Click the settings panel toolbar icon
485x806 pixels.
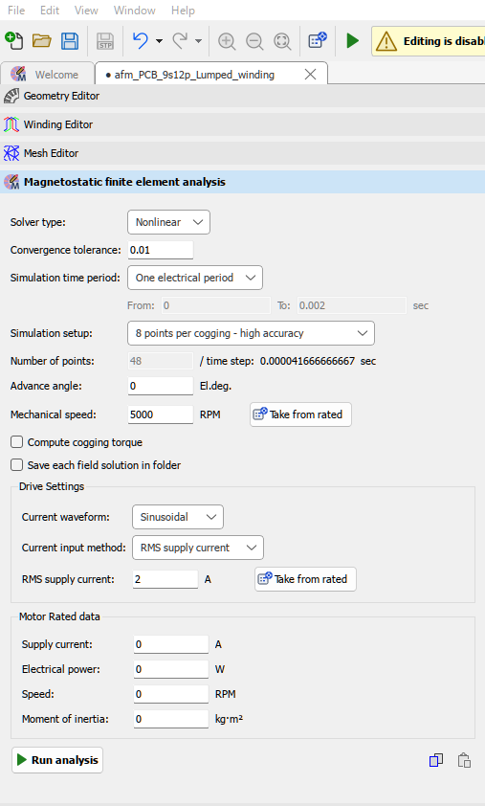[318, 39]
